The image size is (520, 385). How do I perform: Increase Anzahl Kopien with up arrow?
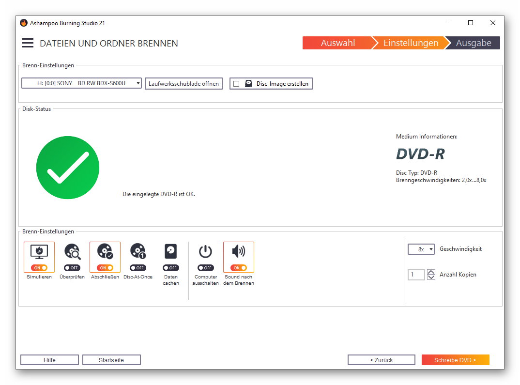[x=431, y=272]
